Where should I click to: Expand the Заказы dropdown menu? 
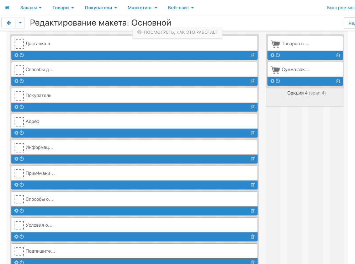[x=31, y=7]
